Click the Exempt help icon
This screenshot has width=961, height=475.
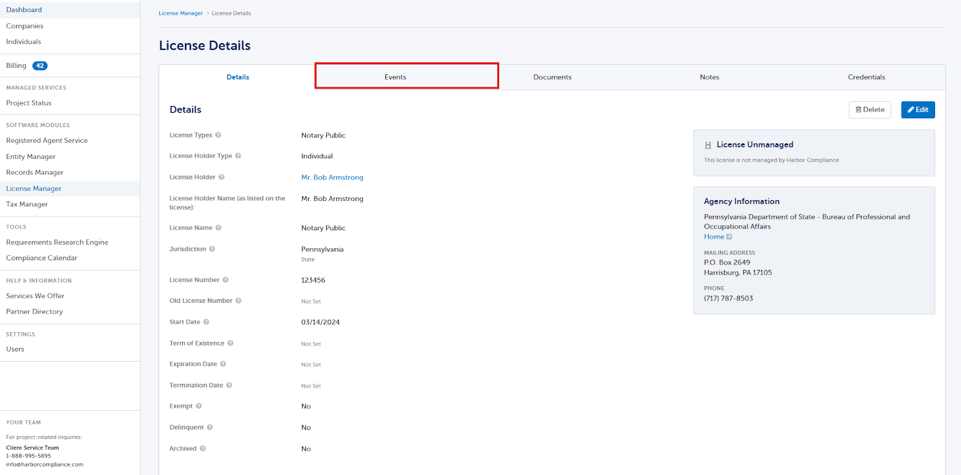pos(199,406)
